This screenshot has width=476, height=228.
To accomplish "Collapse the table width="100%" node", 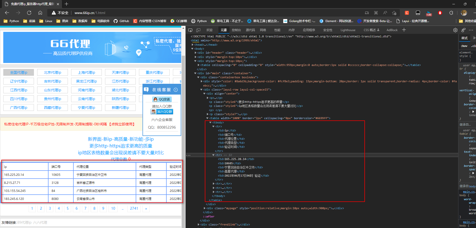I will point(207,118).
